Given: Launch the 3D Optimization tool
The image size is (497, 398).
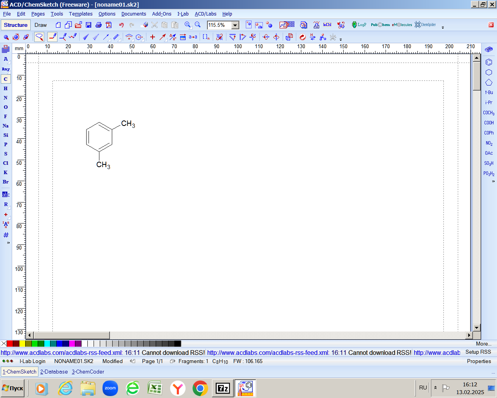Looking at the screenshot, I should [x=323, y=37].
